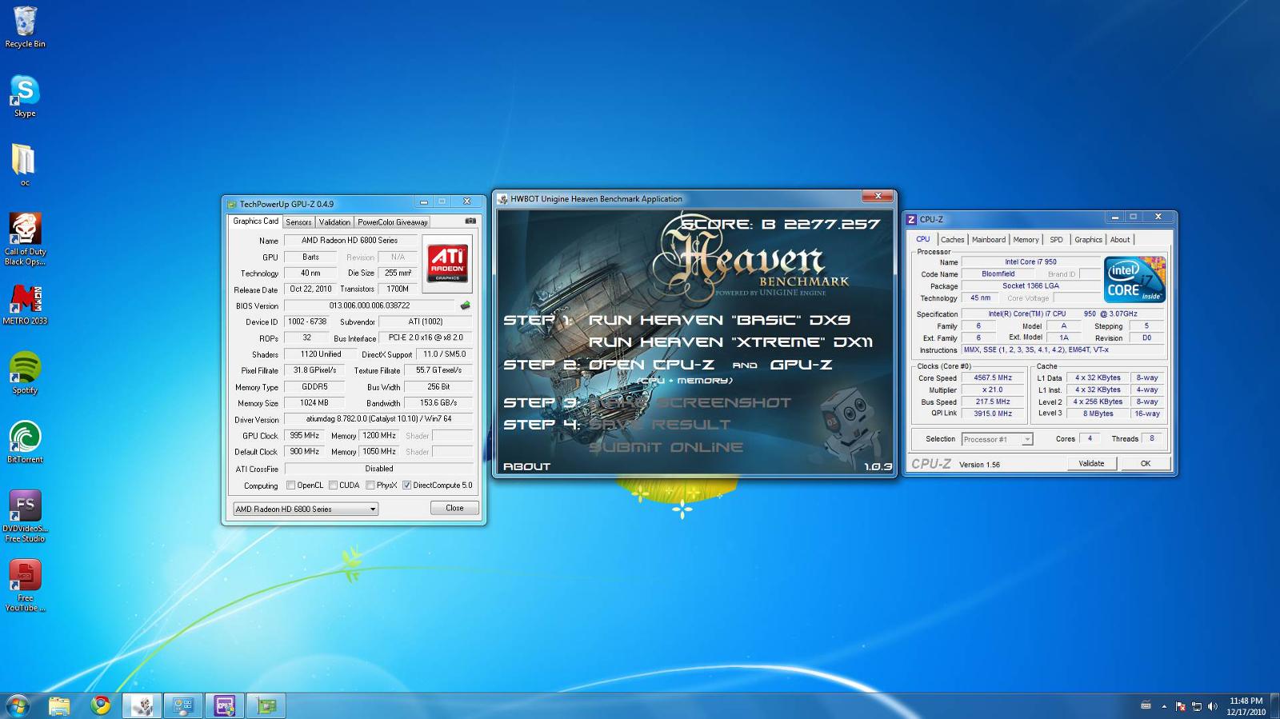Open the PowerColor Giveaway tab
The width and height of the screenshot is (1280, 719).
coord(392,222)
